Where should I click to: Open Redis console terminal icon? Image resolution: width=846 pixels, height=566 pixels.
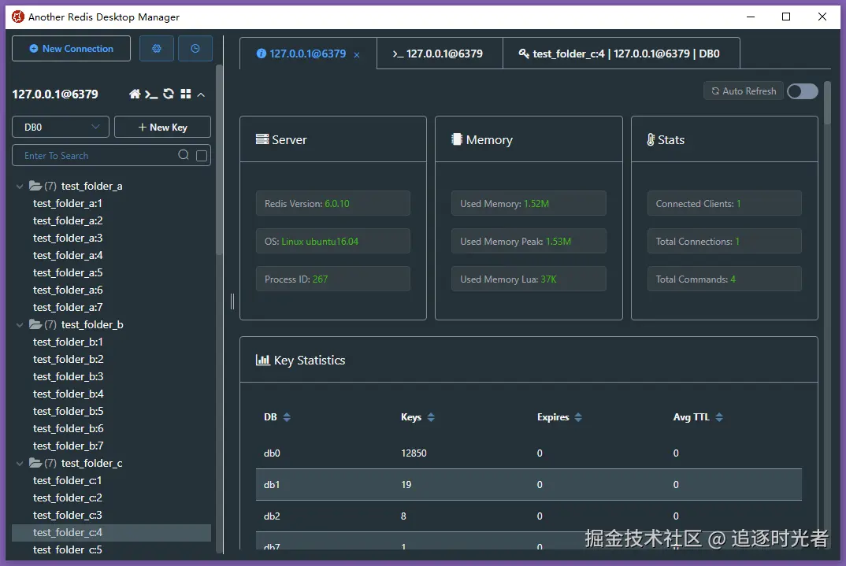151,94
